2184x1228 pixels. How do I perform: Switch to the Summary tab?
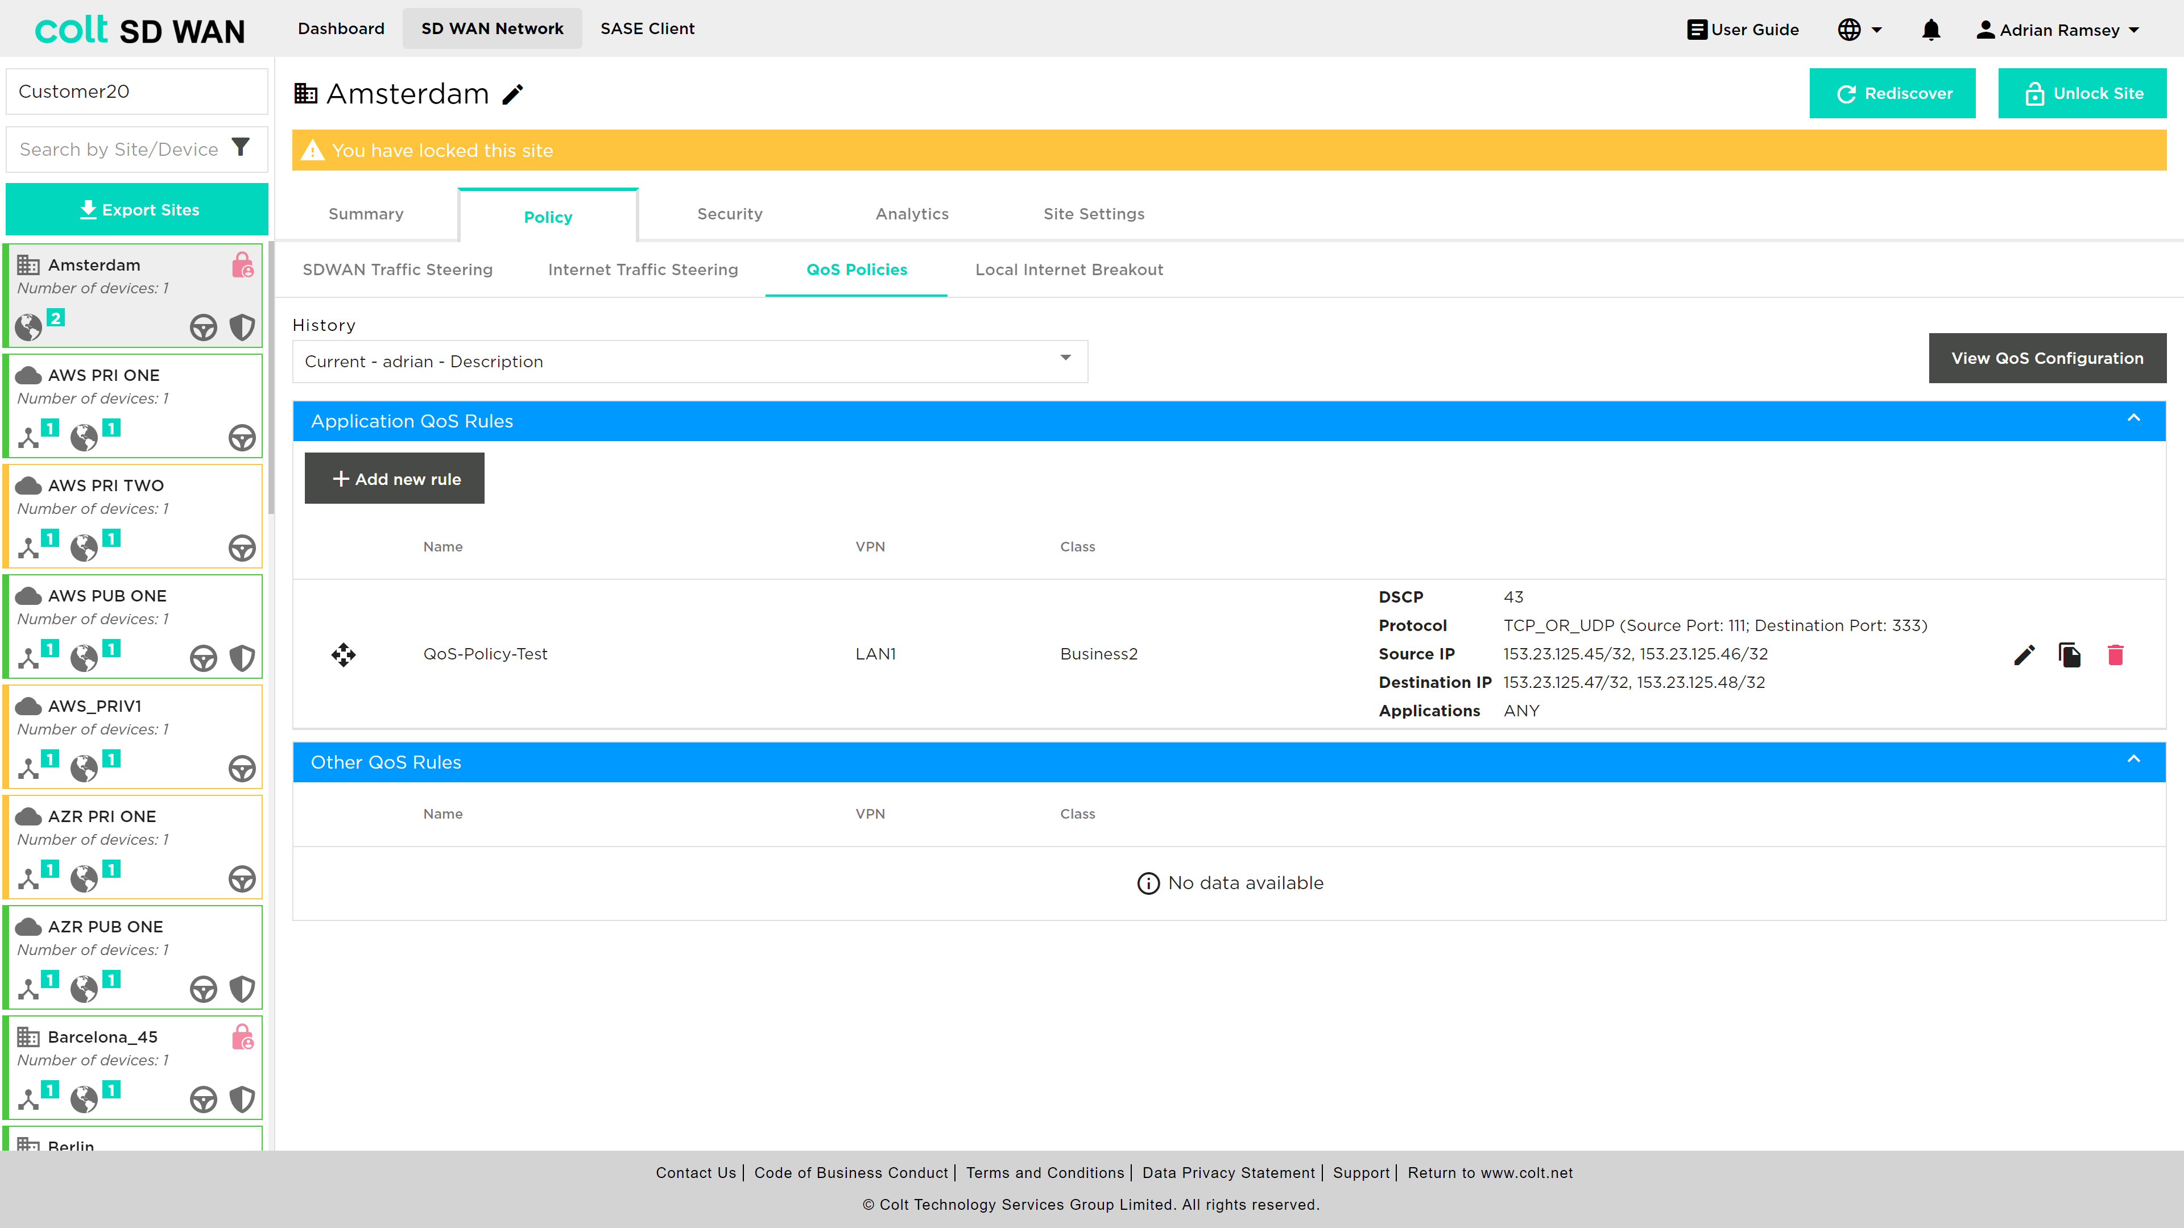click(x=365, y=214)
